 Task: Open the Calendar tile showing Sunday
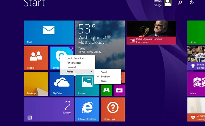[49, 109]
